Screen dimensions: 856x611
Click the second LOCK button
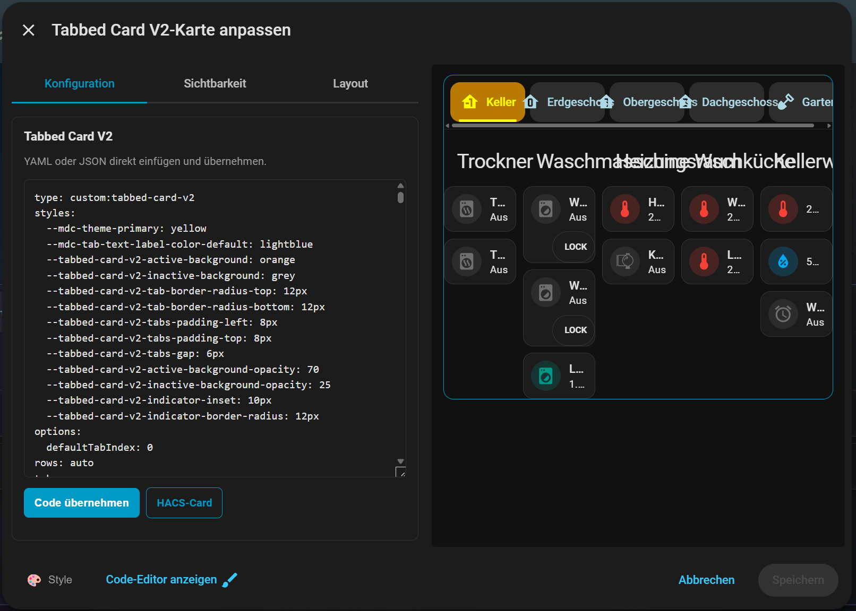[575, 330]
